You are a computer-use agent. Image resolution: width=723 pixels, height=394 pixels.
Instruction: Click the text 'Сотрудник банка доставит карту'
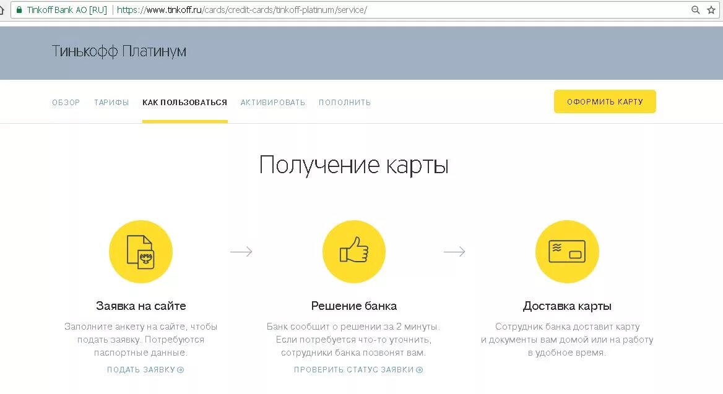coord(568,327)
